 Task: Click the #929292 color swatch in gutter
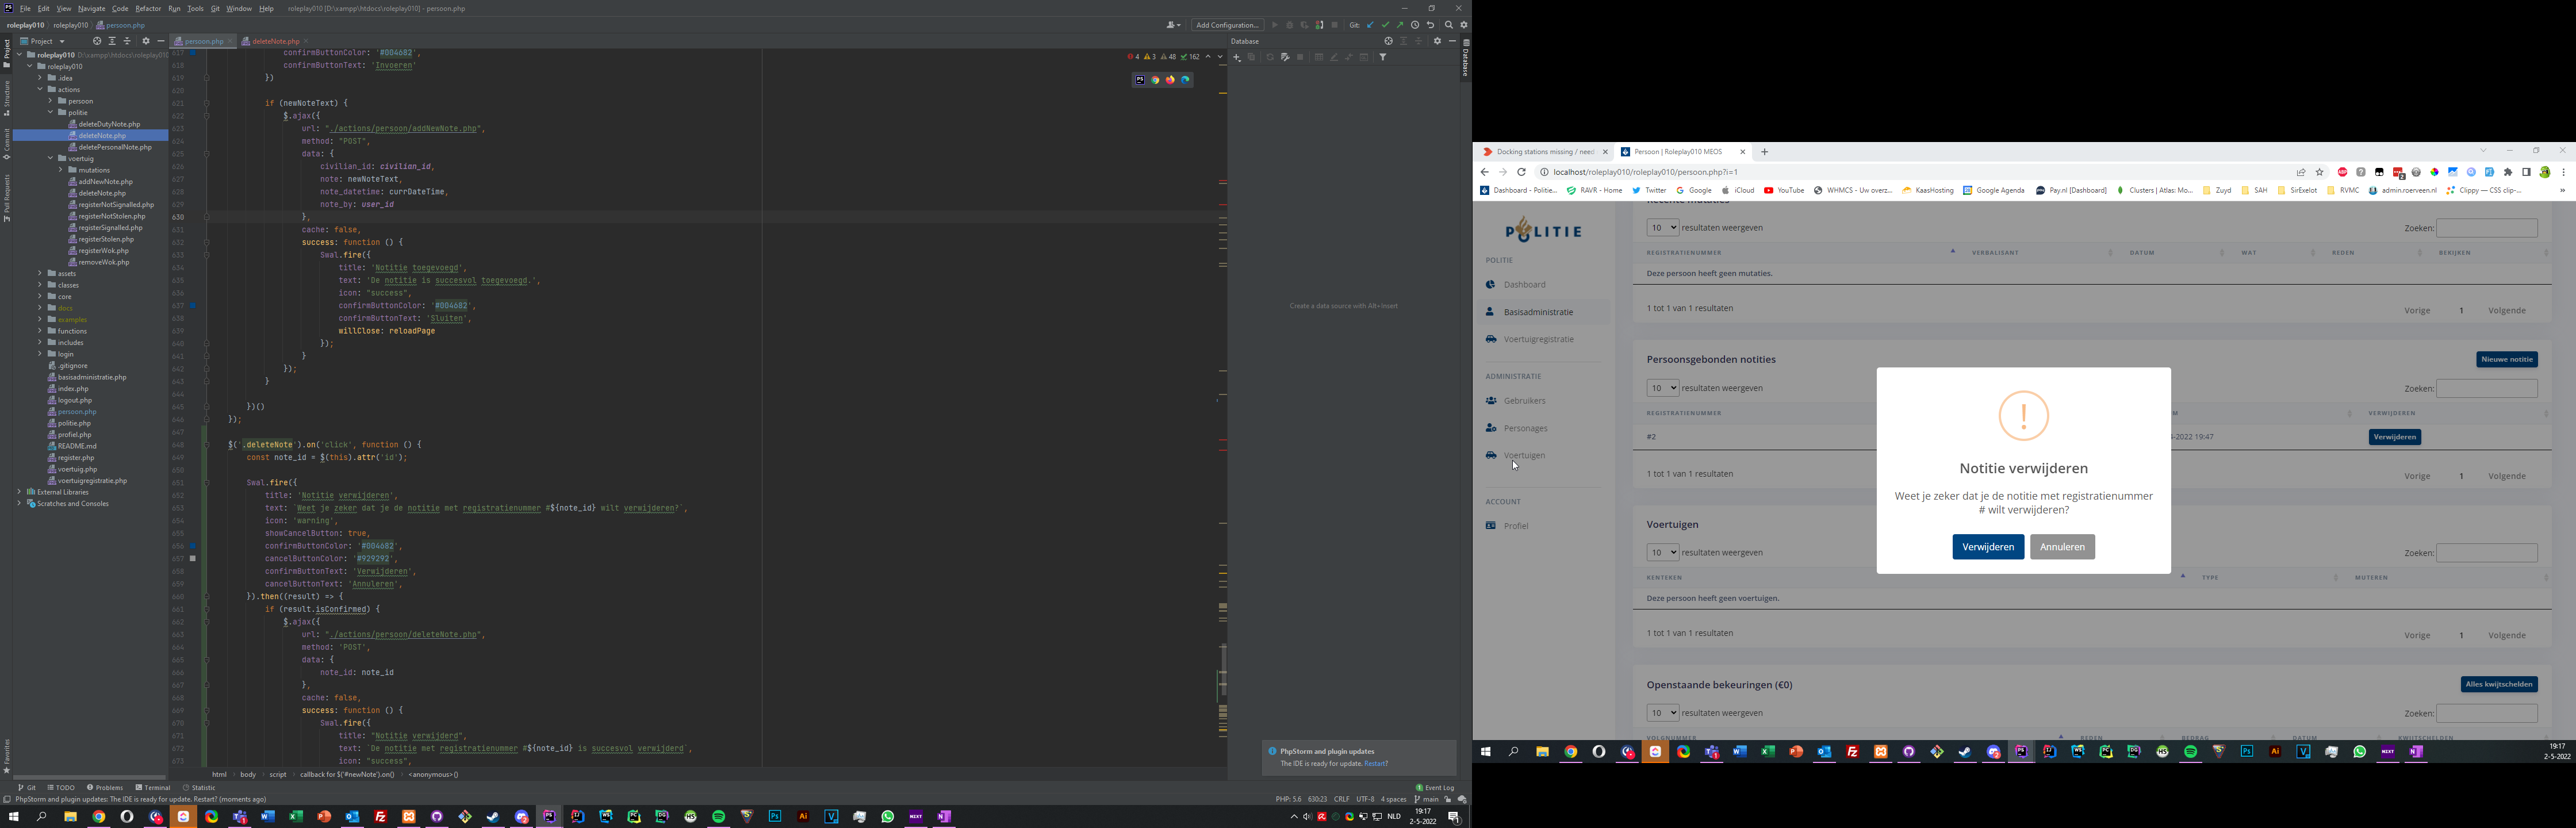[x=193, y=558]
